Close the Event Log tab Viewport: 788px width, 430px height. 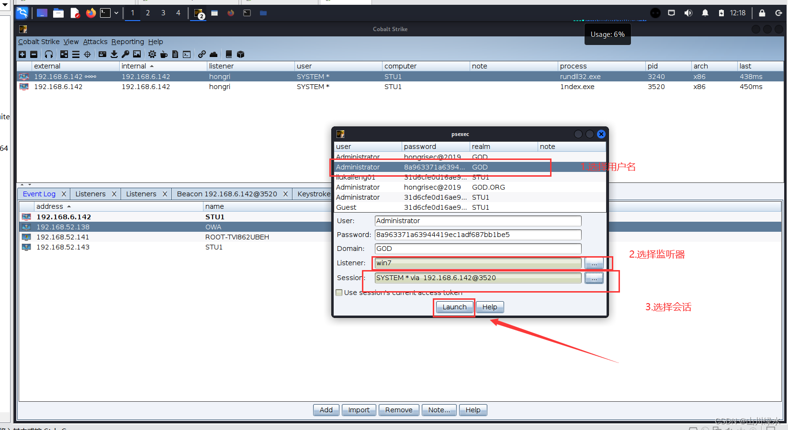point(64,194)
